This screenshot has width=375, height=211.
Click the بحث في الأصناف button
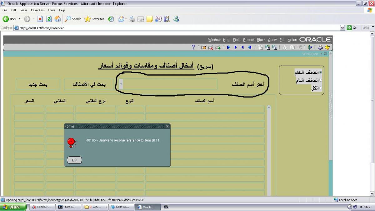[89, 84]
